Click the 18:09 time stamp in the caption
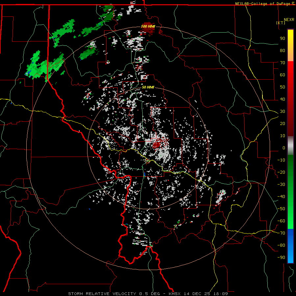The image size is (296, 296). tap(220, 294)
